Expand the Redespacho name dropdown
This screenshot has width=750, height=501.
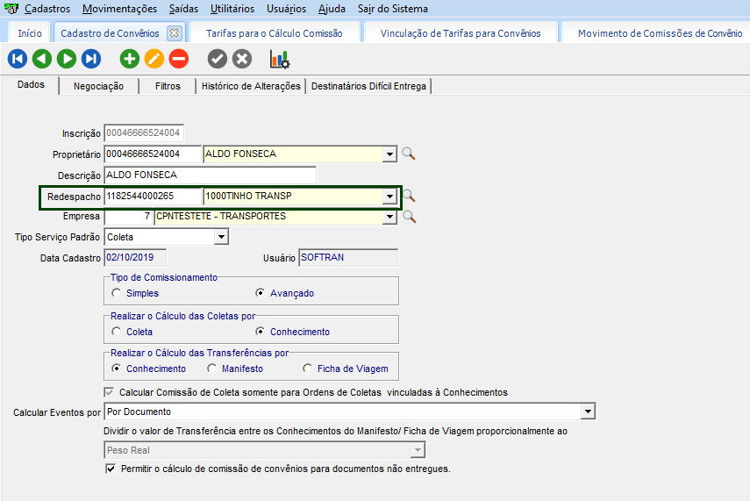point(389,197)
